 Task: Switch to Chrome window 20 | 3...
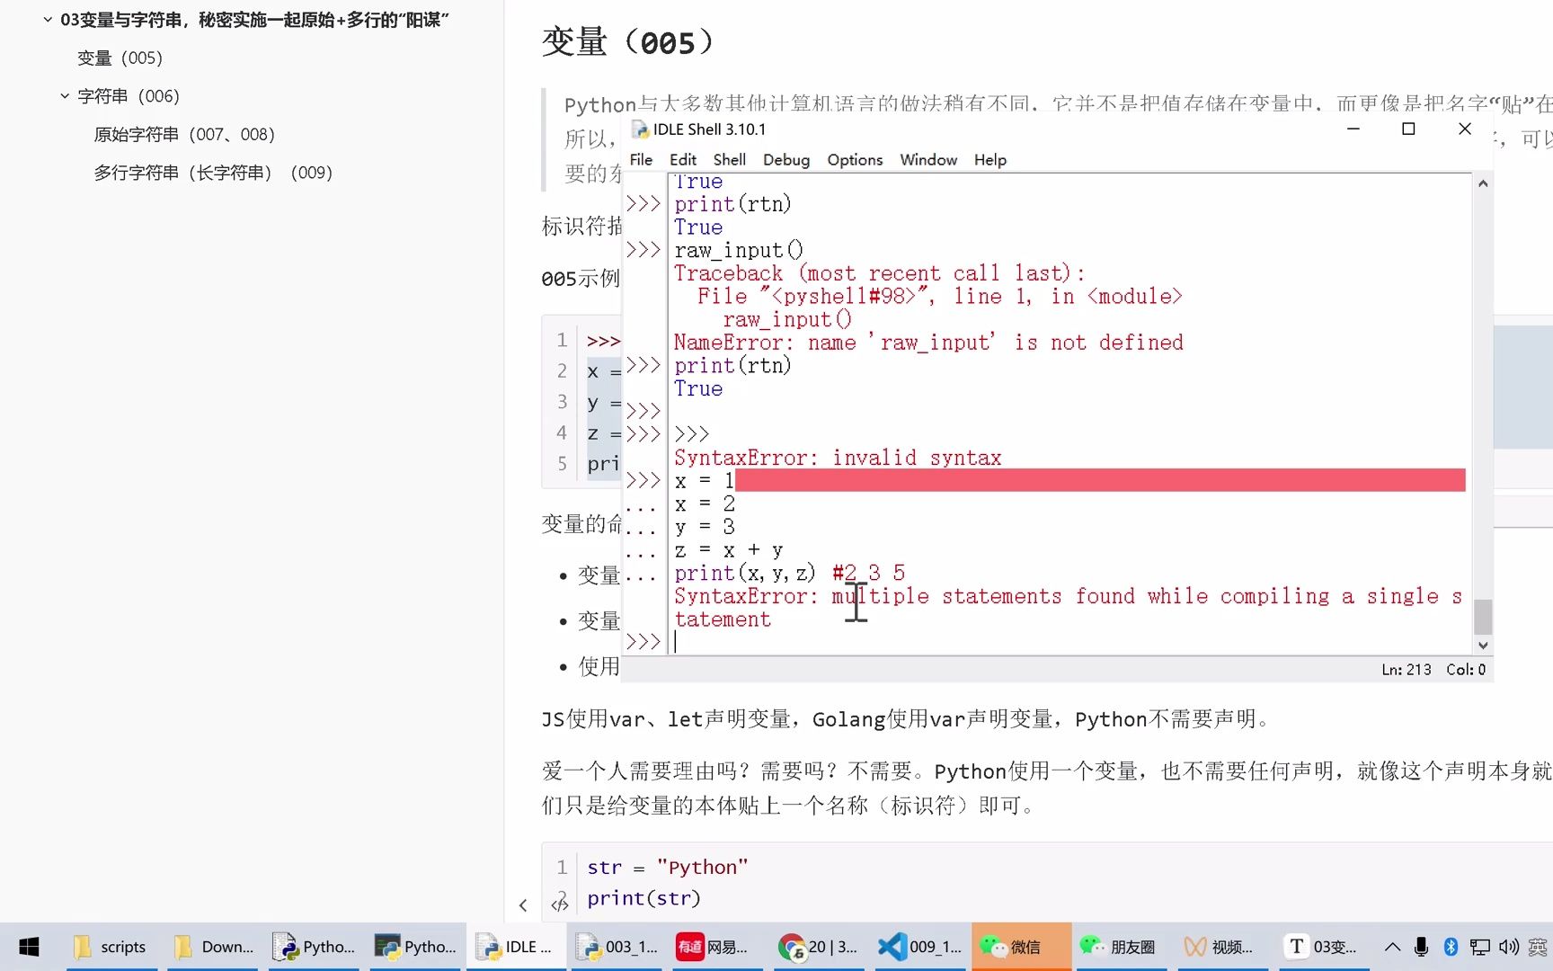(x=819, y=947)
